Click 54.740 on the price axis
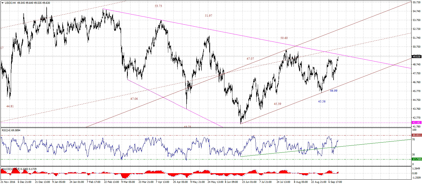The width and height of the screenshot is (422, 185). (x=417, y=11)
